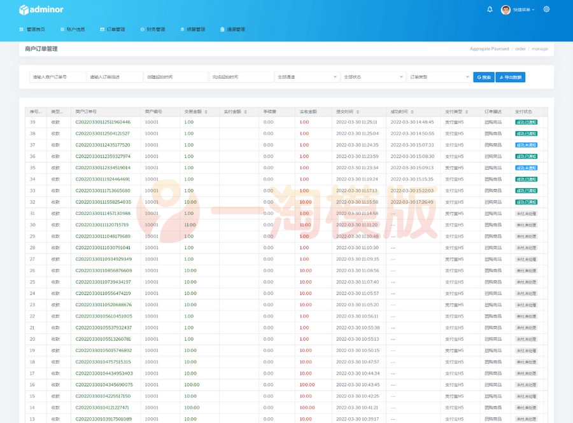Open the 管理首页 home icon in the navbar
The width and height of the screenshot is (573, 423).
pos(22,29)
